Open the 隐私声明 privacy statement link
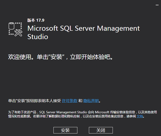Screen dimensions: 161x136 coord(91,101)
